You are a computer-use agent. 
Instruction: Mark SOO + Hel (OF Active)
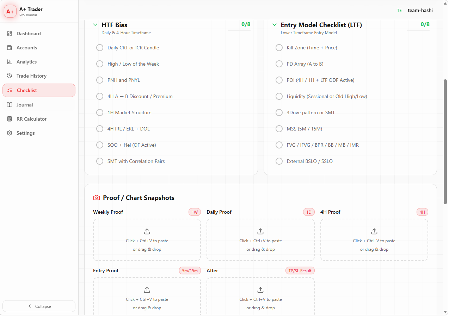click(x=100, y=145)
